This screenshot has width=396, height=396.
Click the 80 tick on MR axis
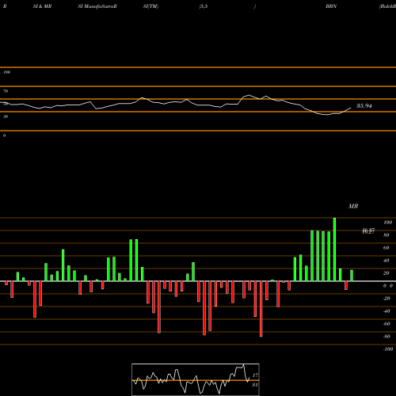386,235
